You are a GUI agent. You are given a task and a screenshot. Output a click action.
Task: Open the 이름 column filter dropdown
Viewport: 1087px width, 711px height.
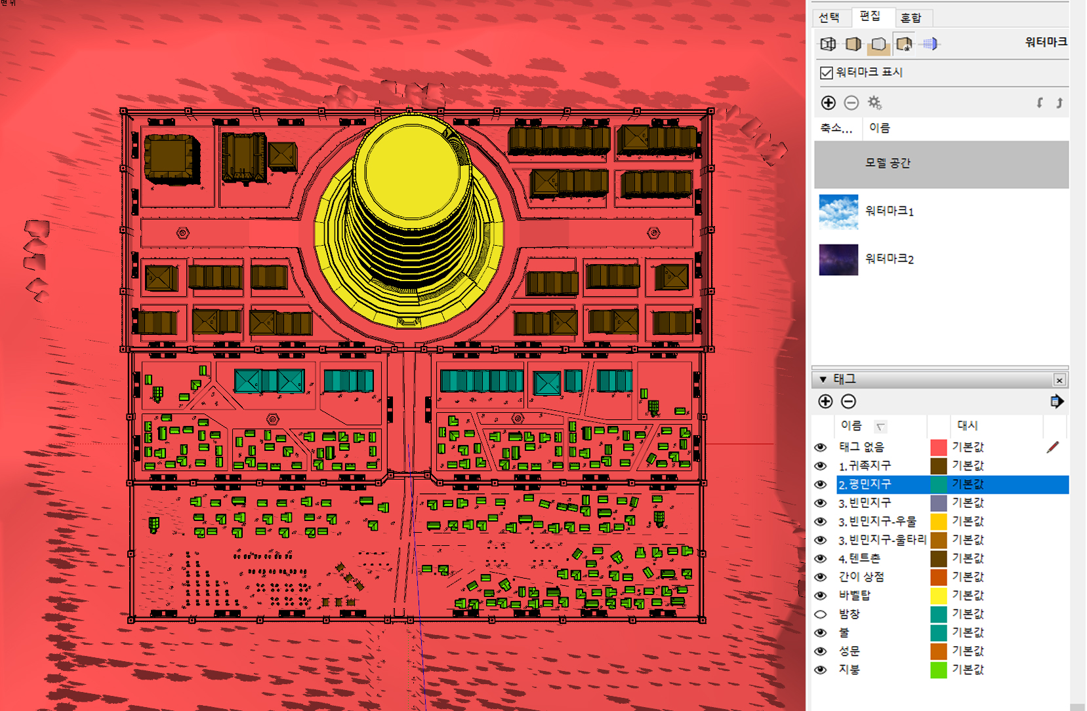pos(880,427)
